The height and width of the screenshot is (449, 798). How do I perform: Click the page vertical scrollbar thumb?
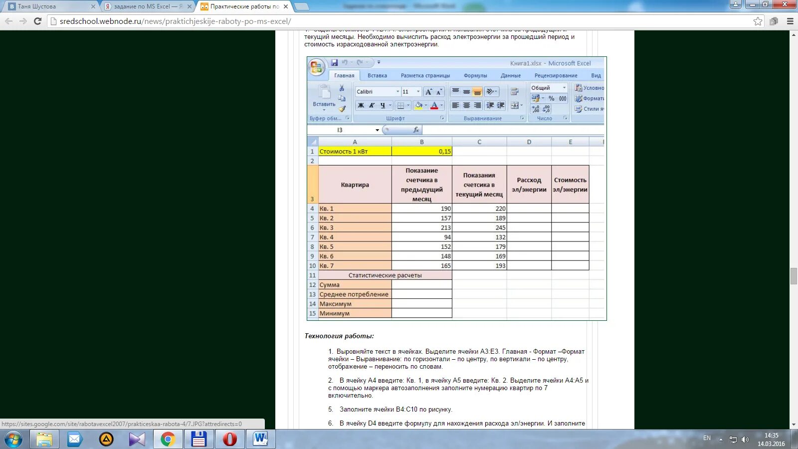pyautogui.click(x=794, y=276)
